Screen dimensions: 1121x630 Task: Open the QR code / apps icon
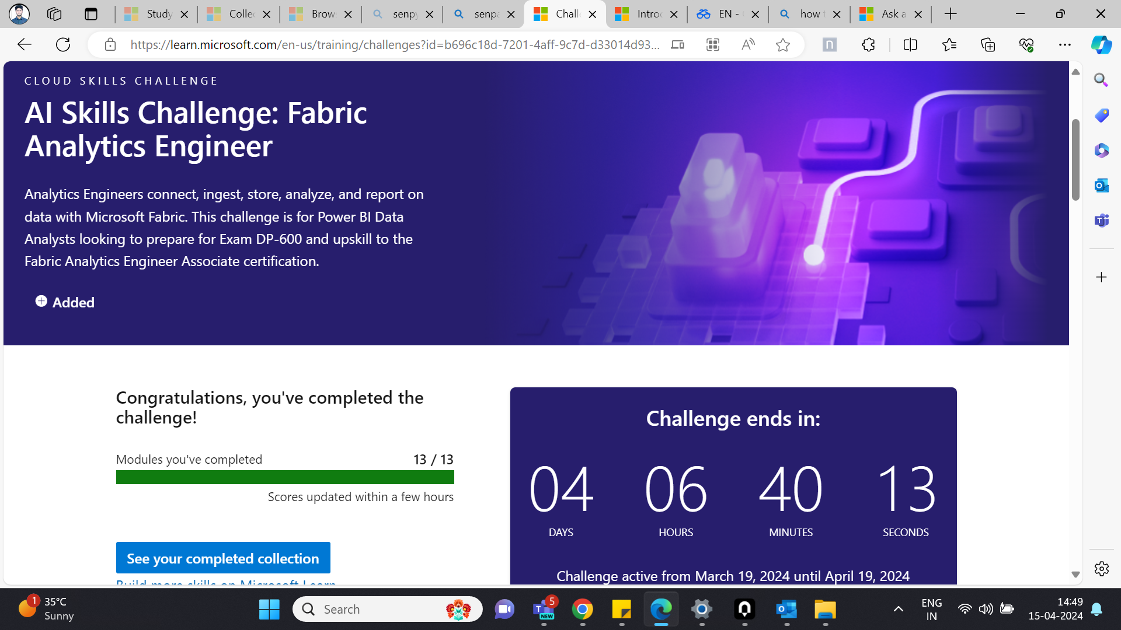point(713,44)
